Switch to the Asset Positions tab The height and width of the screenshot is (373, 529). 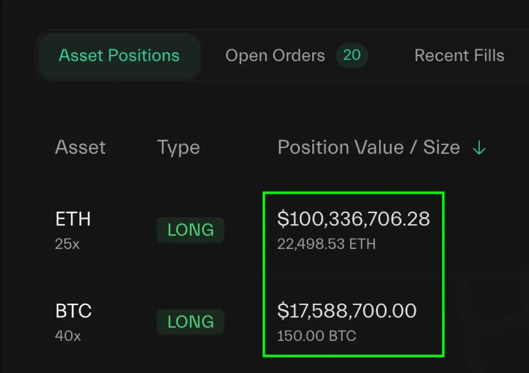119,56
